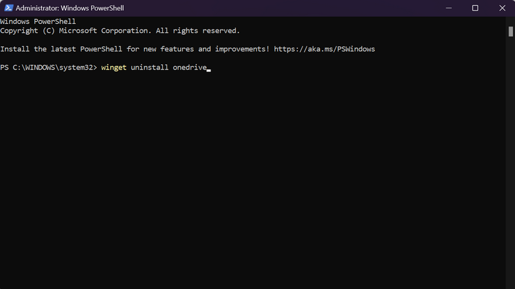Maximize the PowerShell window
515x289 pixels.
(x=475, y=8)
